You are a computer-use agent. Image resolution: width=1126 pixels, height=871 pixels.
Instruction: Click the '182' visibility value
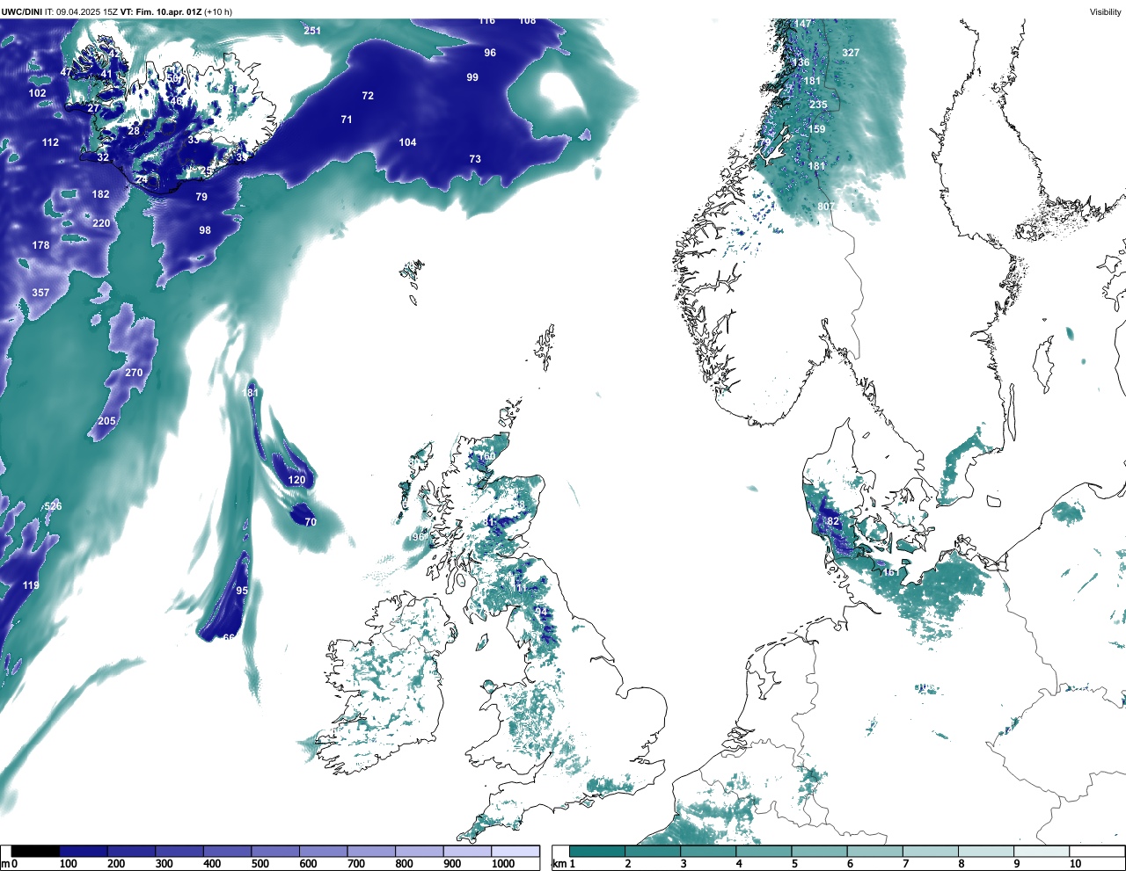100,194
